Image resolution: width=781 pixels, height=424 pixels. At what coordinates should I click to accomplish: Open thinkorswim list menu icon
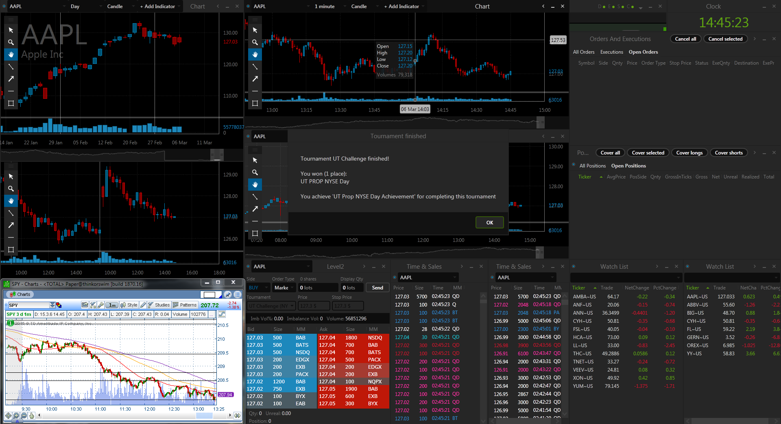tap(238, 294)
